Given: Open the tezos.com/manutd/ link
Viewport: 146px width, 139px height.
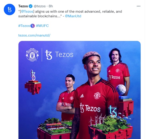Looking at the screenshot, I should click(x=34, y=35).
